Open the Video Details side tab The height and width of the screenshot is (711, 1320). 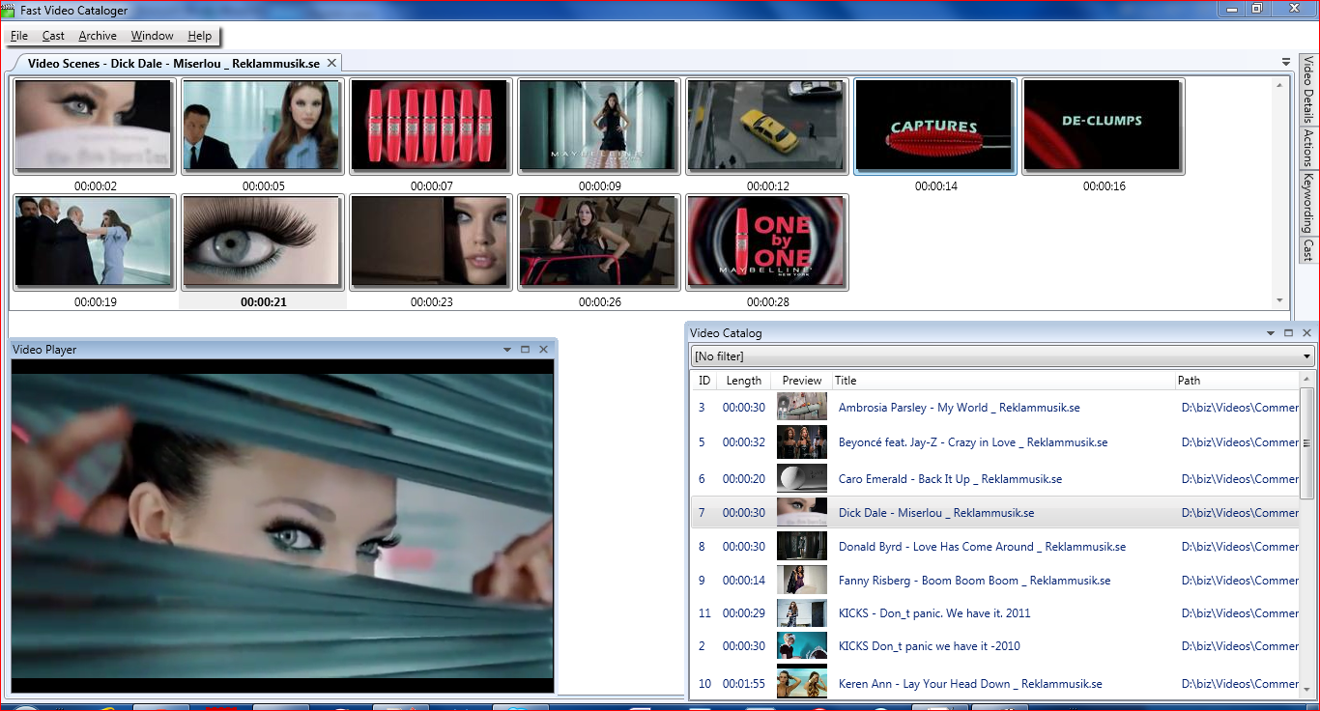(x=1308, y=89)
